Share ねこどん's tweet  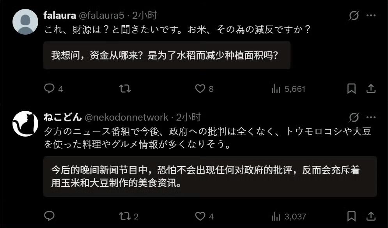click(371, 216)
